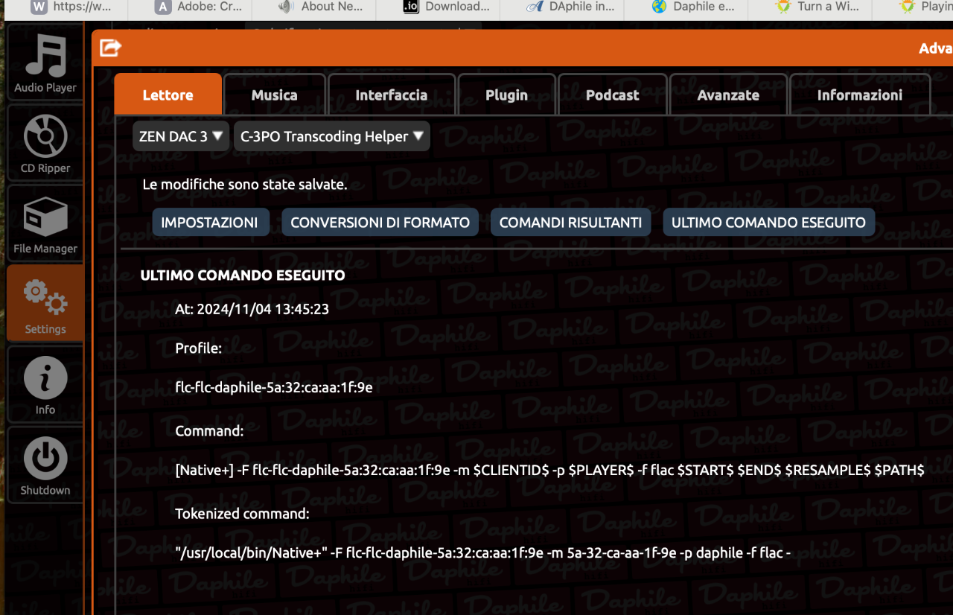Open the Plugin tab
953x615 pixels.
point(506,95)
